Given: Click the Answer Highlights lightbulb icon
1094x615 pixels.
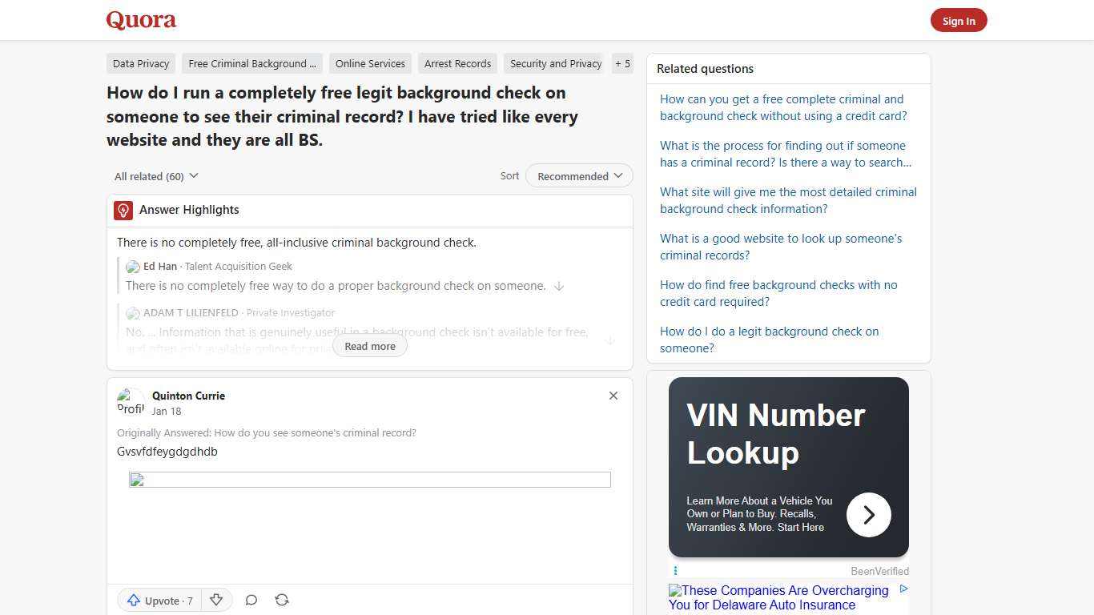Looking at the screenshot, I should (x=123, y=210).
